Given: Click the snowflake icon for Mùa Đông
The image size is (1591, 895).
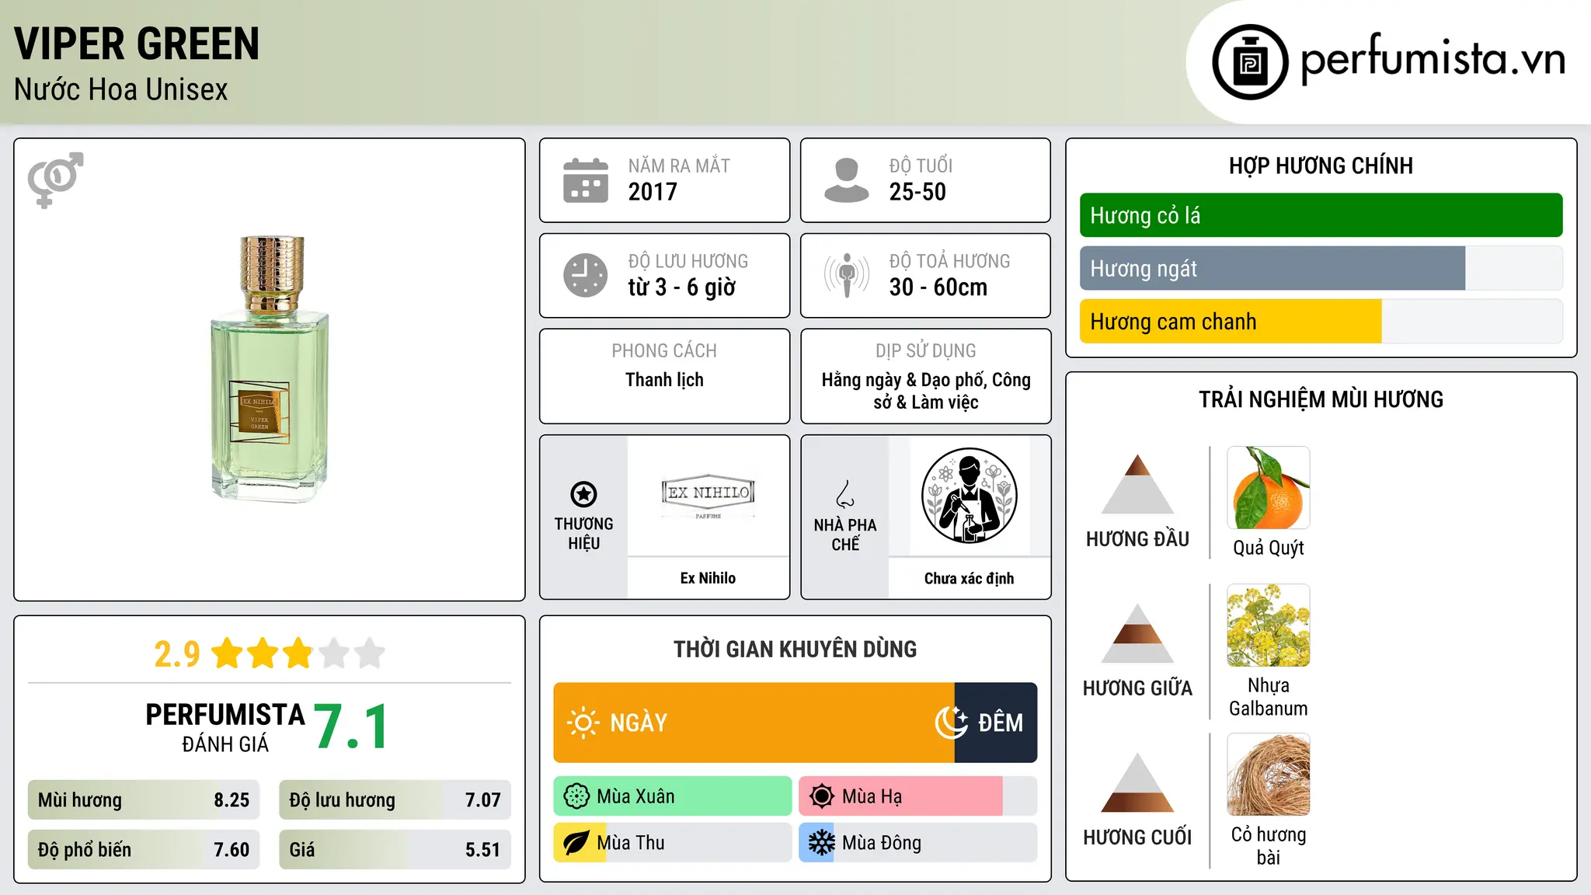Looking at the screenshot, I should tap(822, 843).
